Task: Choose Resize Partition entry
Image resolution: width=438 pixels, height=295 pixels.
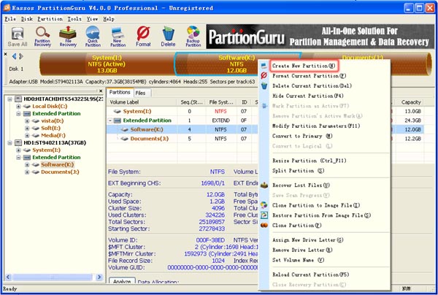Action: 310,161
